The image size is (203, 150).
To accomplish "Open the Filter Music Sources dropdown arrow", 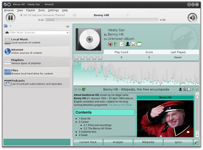I will coord(67,33).
